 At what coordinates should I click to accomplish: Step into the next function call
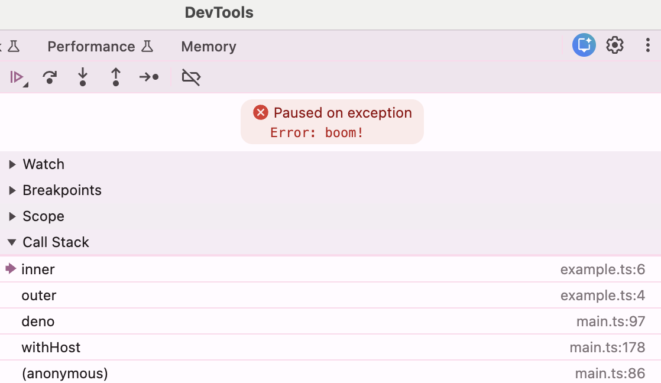tap(83, 77)
